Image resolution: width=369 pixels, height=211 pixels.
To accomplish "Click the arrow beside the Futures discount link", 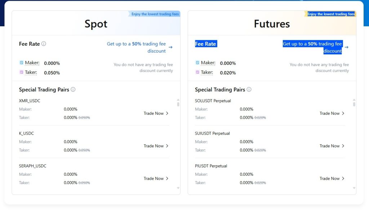I will pos(346,47).
